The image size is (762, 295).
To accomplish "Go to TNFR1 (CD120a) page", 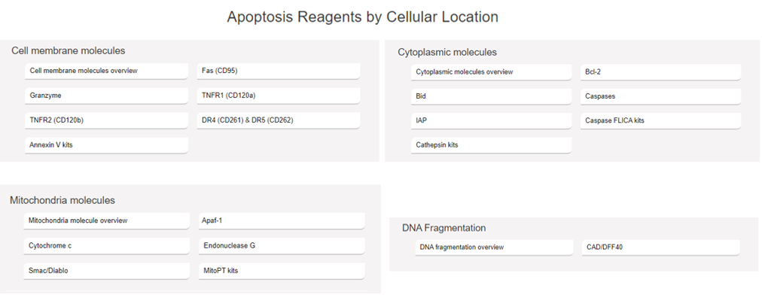I will click(279, 96).
